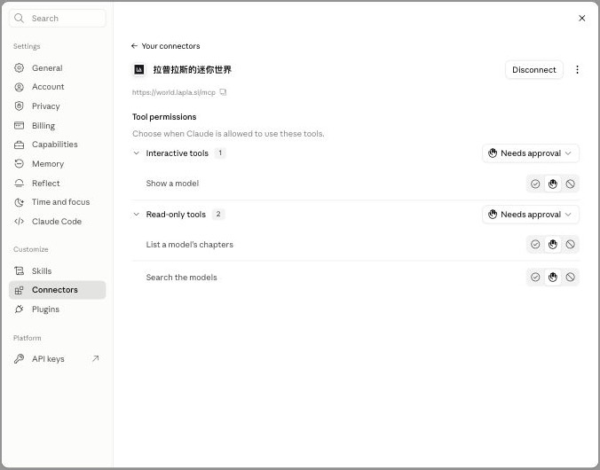Block the Show a model tool

pos(570,184)
